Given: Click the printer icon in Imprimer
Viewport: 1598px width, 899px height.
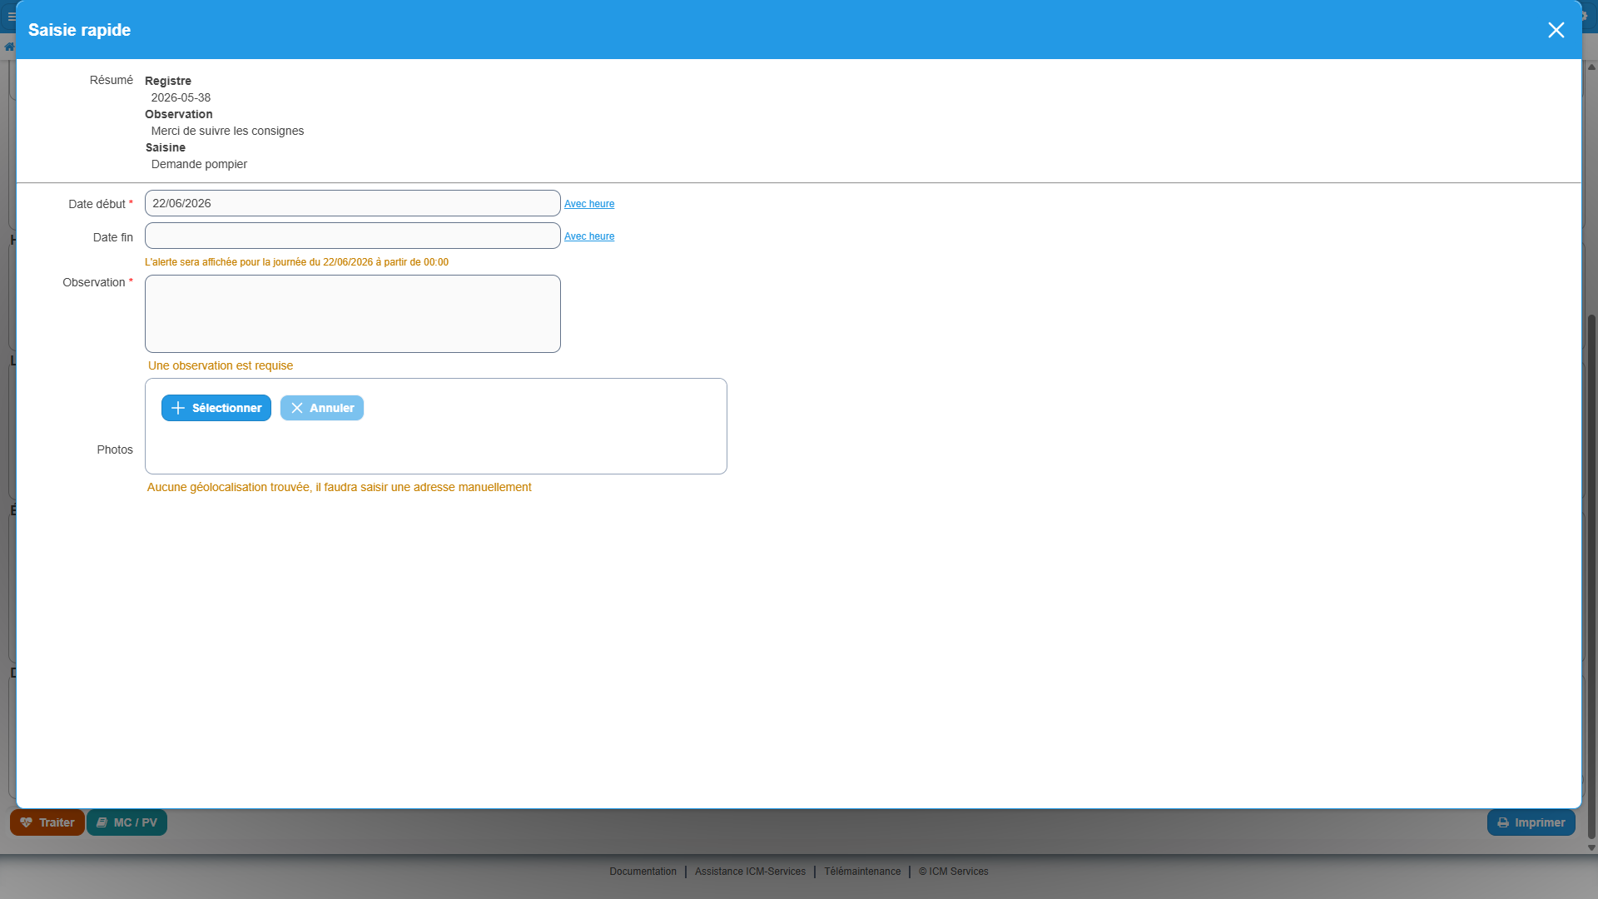Looking at the screenshot, I should (1503, 822).
